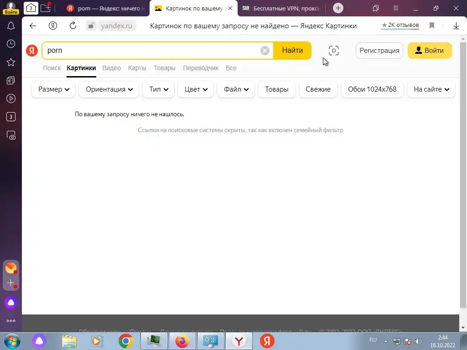This screenshot has height=350, width=467.
Task: Open the video player sidebar icon
Action: pos(11,98)
